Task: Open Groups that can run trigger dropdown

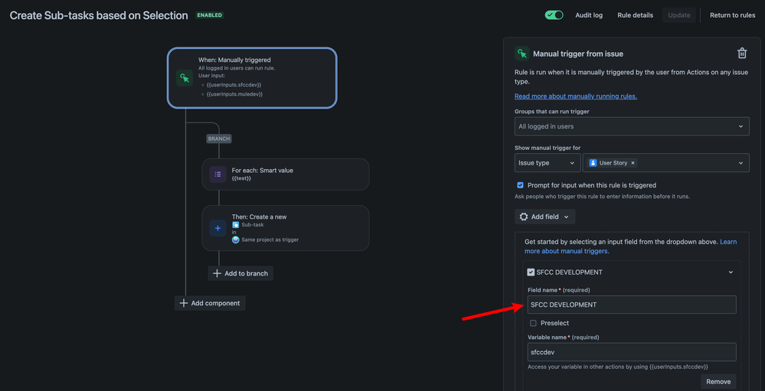Action: coord(631,126)
